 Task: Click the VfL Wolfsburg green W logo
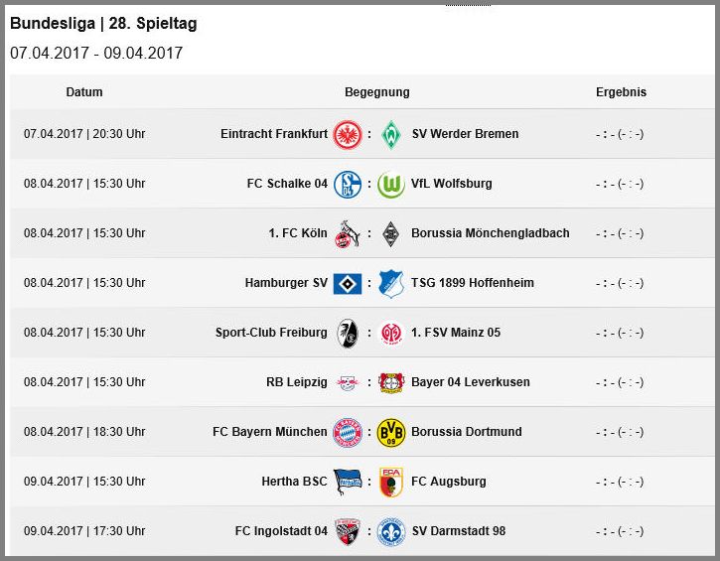click(x=390, y=184)
